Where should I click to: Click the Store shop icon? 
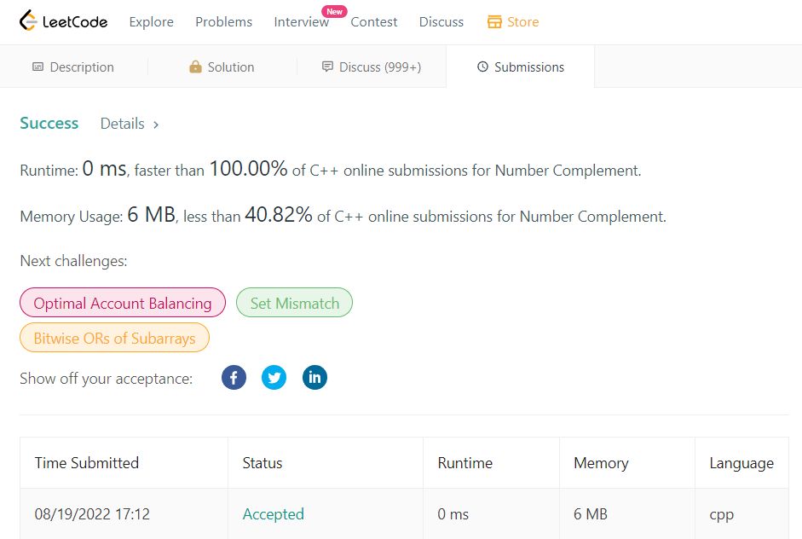click(x=494, y=22)
